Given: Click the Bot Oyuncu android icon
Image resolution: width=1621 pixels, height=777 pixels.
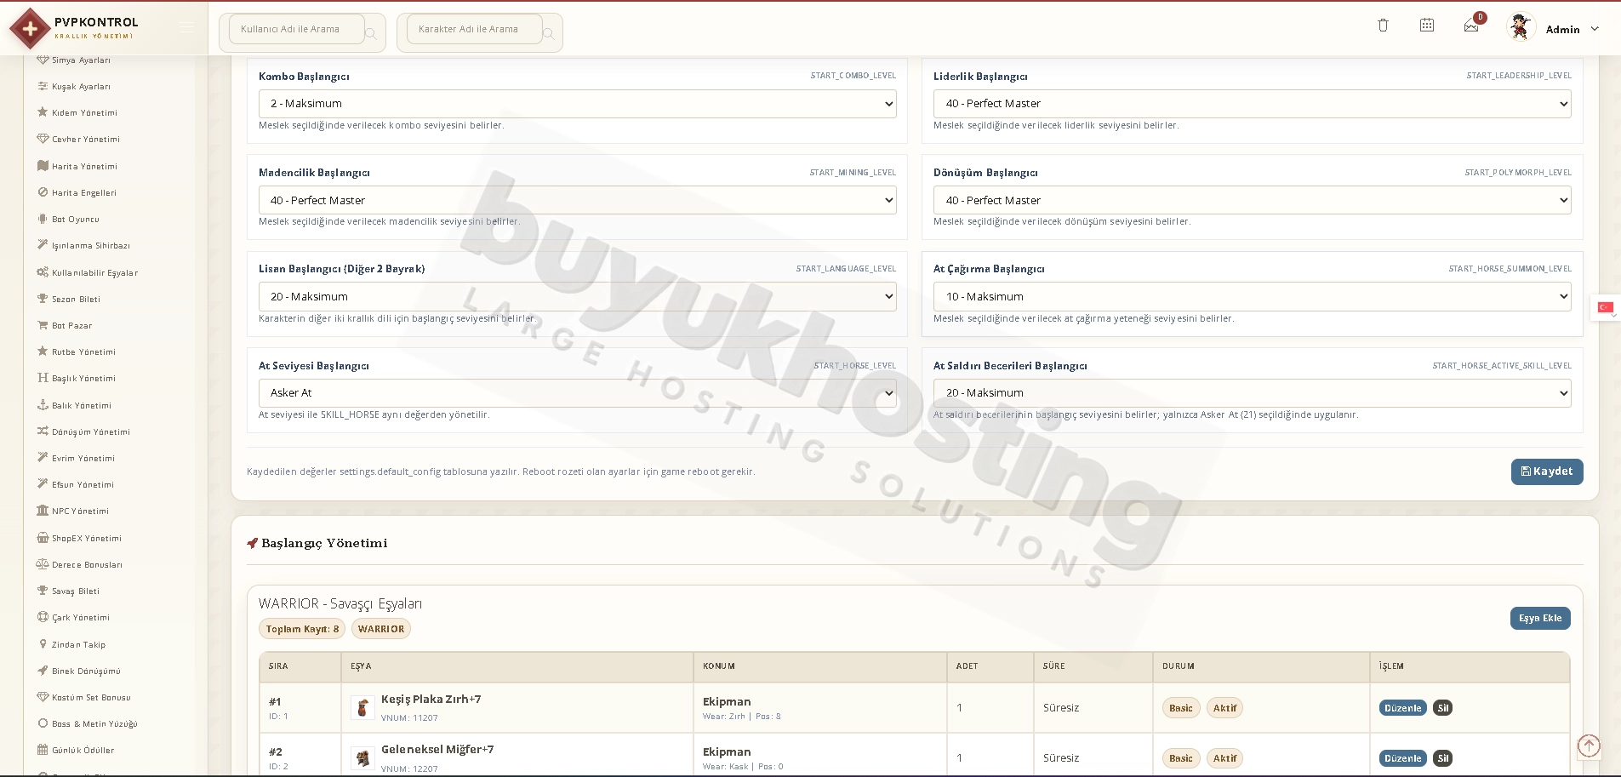Looking at the screenshot, I should point(43,219).
